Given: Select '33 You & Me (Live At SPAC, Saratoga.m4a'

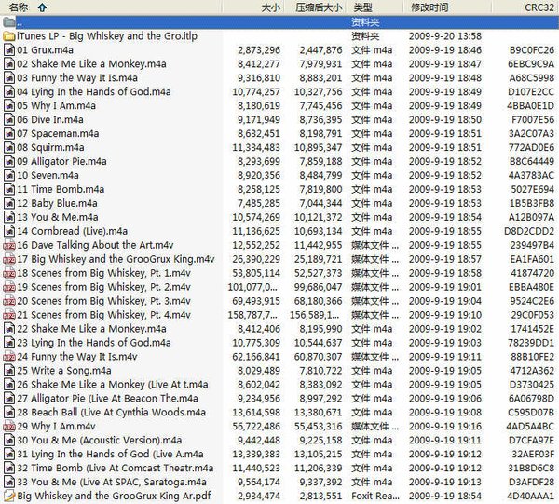Looking at the screenshot, I should point(112,482).
